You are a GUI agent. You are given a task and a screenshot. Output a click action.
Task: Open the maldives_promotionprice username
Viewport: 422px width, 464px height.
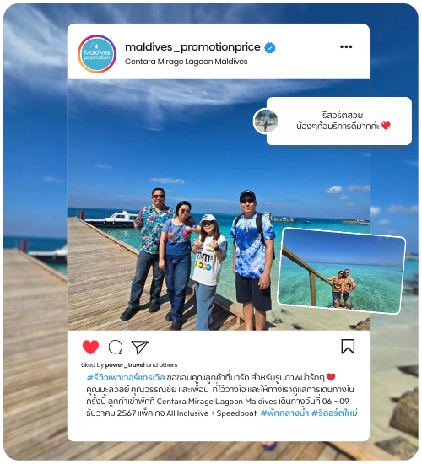[192, 47]
